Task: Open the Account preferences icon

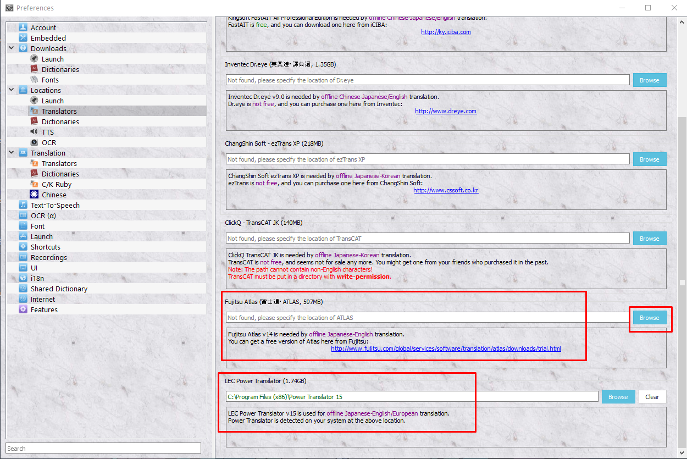Action: tap(23, 27)
